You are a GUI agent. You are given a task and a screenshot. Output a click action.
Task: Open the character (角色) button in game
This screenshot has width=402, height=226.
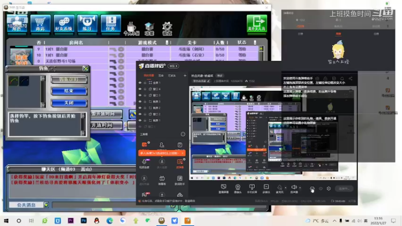tap(17, 24)
